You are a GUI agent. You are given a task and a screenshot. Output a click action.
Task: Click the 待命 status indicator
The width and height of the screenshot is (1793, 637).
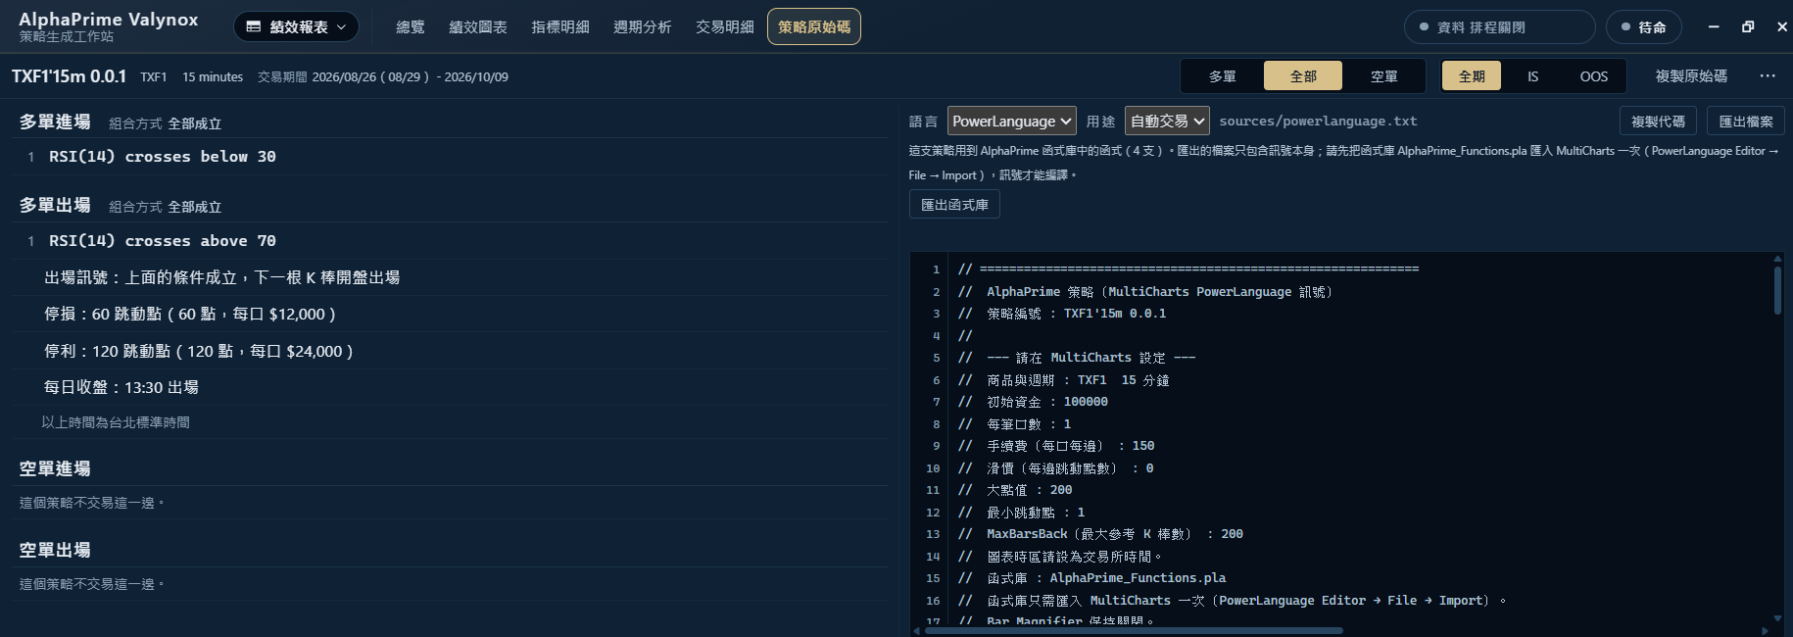pos(1643,26)
